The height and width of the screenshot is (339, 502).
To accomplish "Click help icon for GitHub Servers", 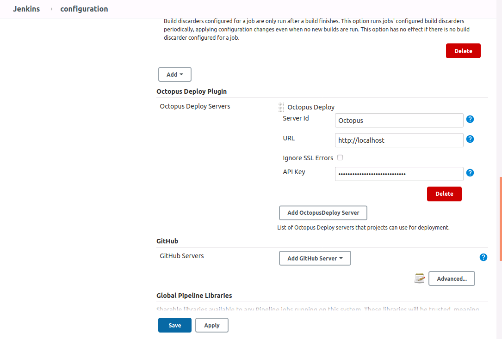I will (483, 257).
